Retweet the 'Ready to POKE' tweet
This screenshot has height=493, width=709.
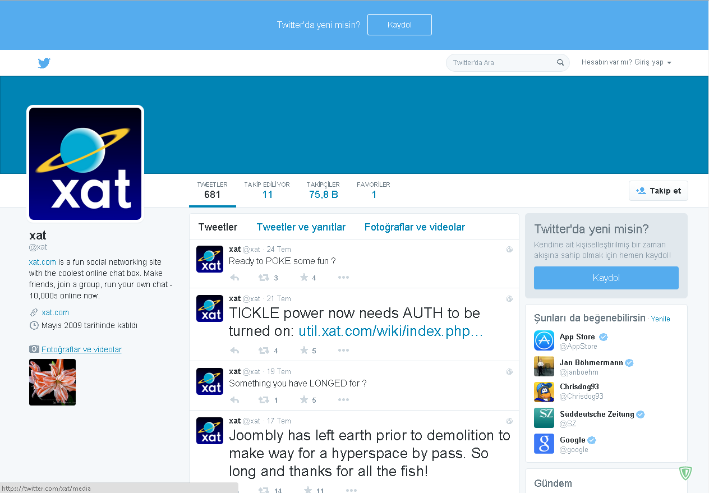264,278
